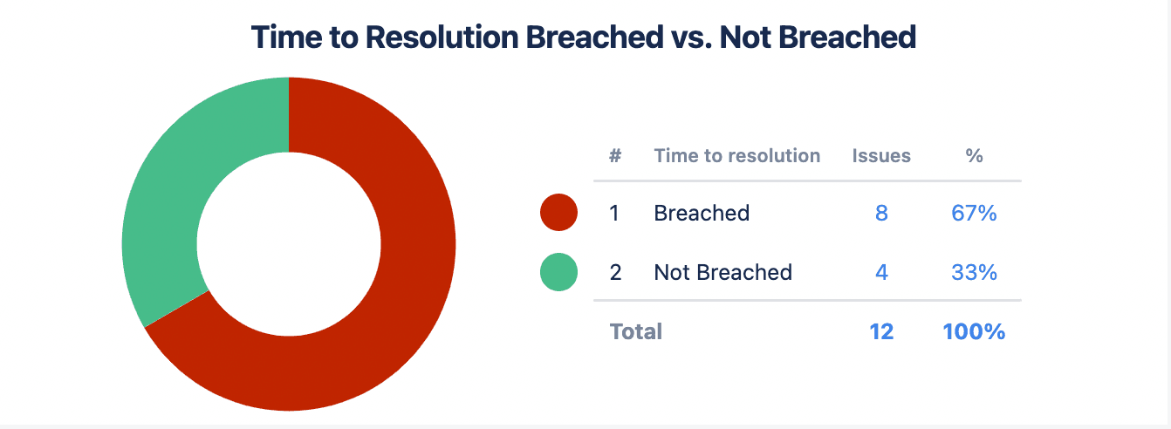
Task: Click the % column header
Action: click(x=974, y=156)
